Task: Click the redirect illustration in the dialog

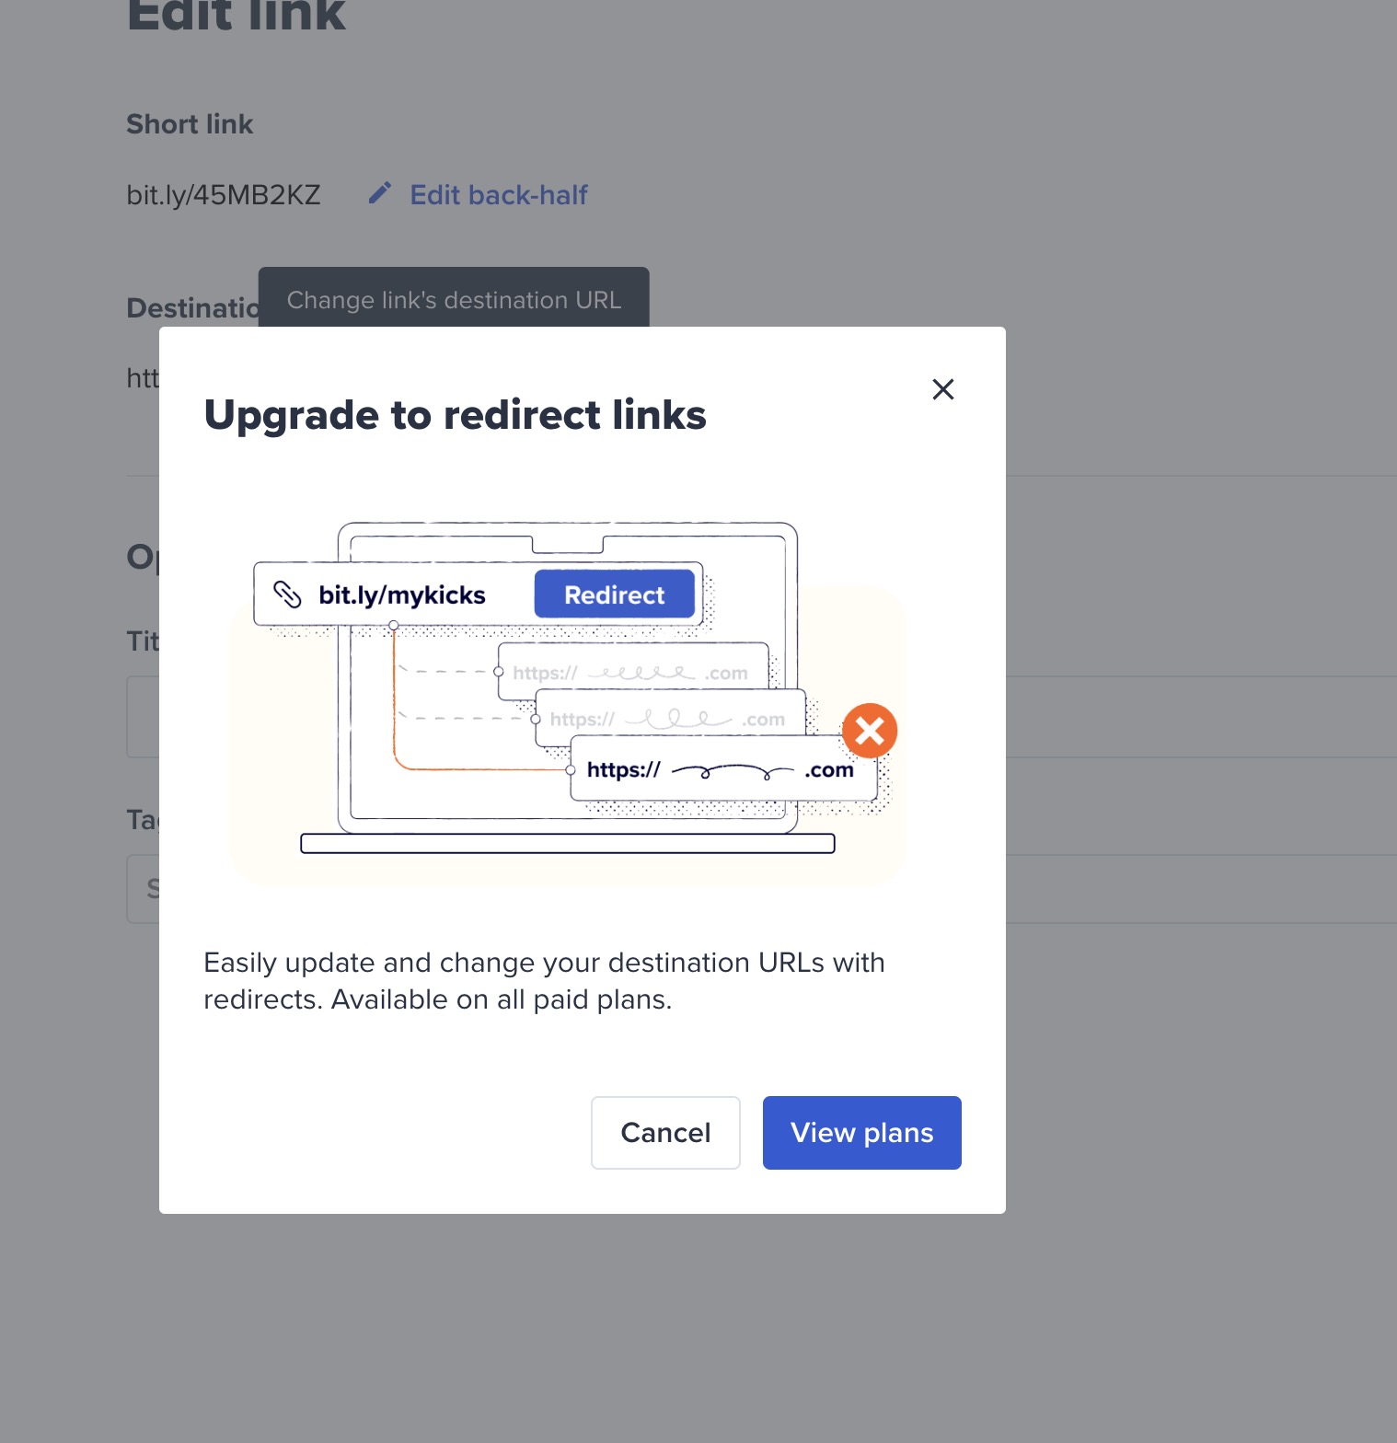Action: click(x=567, y=702)
